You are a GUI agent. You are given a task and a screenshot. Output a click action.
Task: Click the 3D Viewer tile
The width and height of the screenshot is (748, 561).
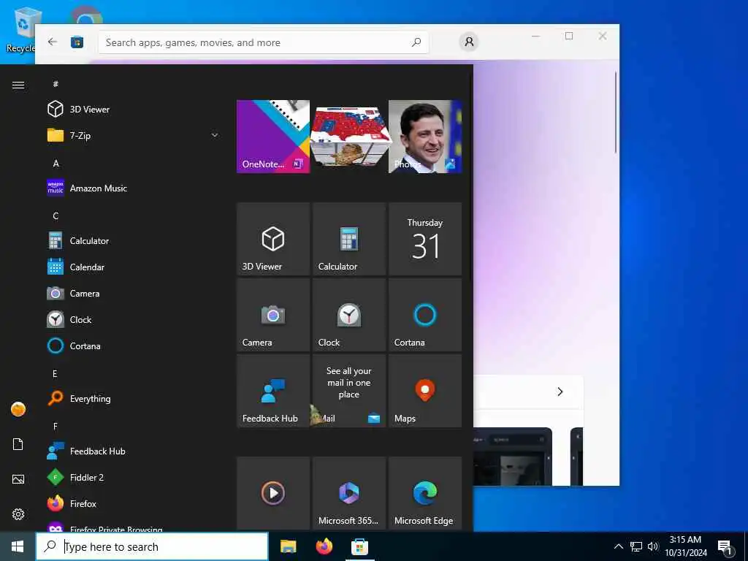273,239
